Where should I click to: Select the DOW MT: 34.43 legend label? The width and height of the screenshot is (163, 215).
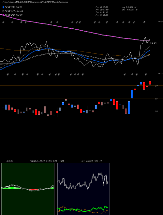[x=14, y=11]
